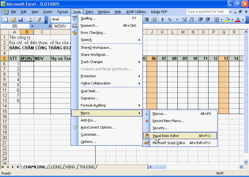The width and height of the screenshot is (249, 177).
Task: Apply the Currency style dollar icon
Action: click(x=162, y=20)
